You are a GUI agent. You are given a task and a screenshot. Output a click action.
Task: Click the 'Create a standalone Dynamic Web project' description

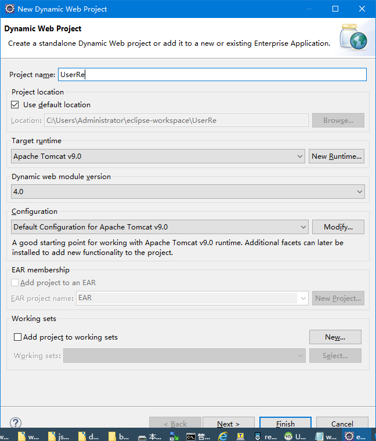coord(169,43)
